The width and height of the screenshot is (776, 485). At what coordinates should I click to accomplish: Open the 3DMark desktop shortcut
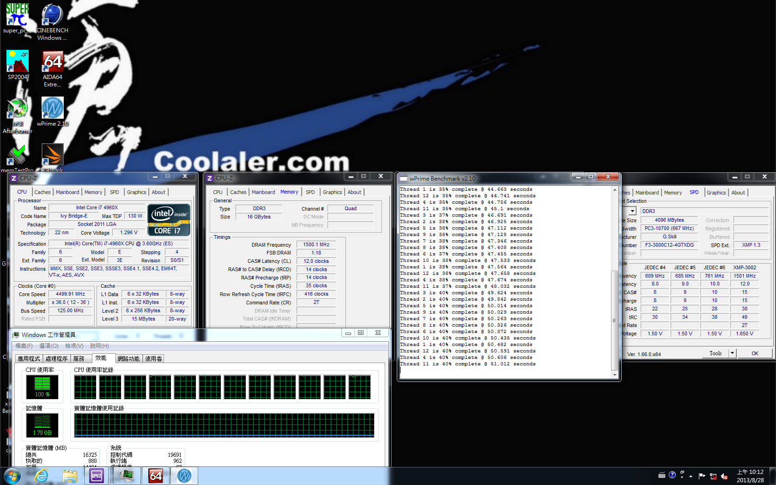coord(53,158)
